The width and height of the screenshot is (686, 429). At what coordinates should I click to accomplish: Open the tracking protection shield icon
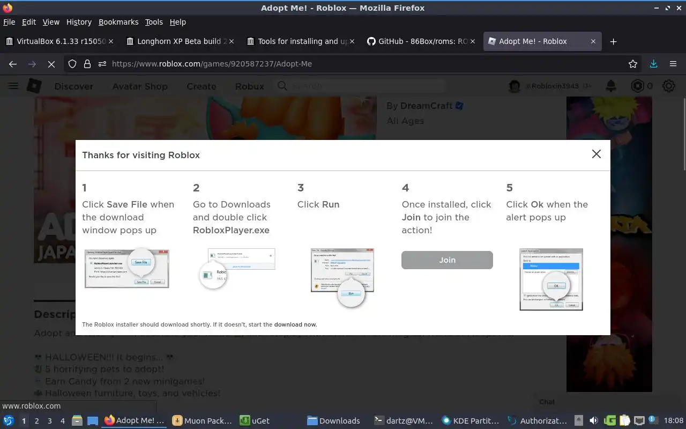[x=72, y=64]
